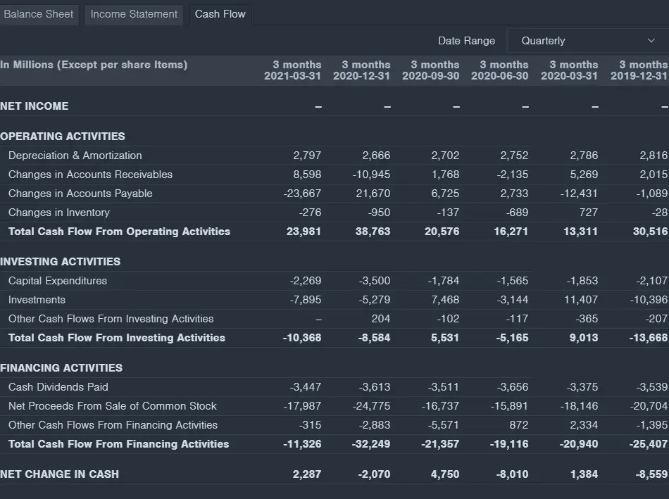Switch to the Balance Sheet tab
The width and height of the screenshot is (669, 499).
39,14
